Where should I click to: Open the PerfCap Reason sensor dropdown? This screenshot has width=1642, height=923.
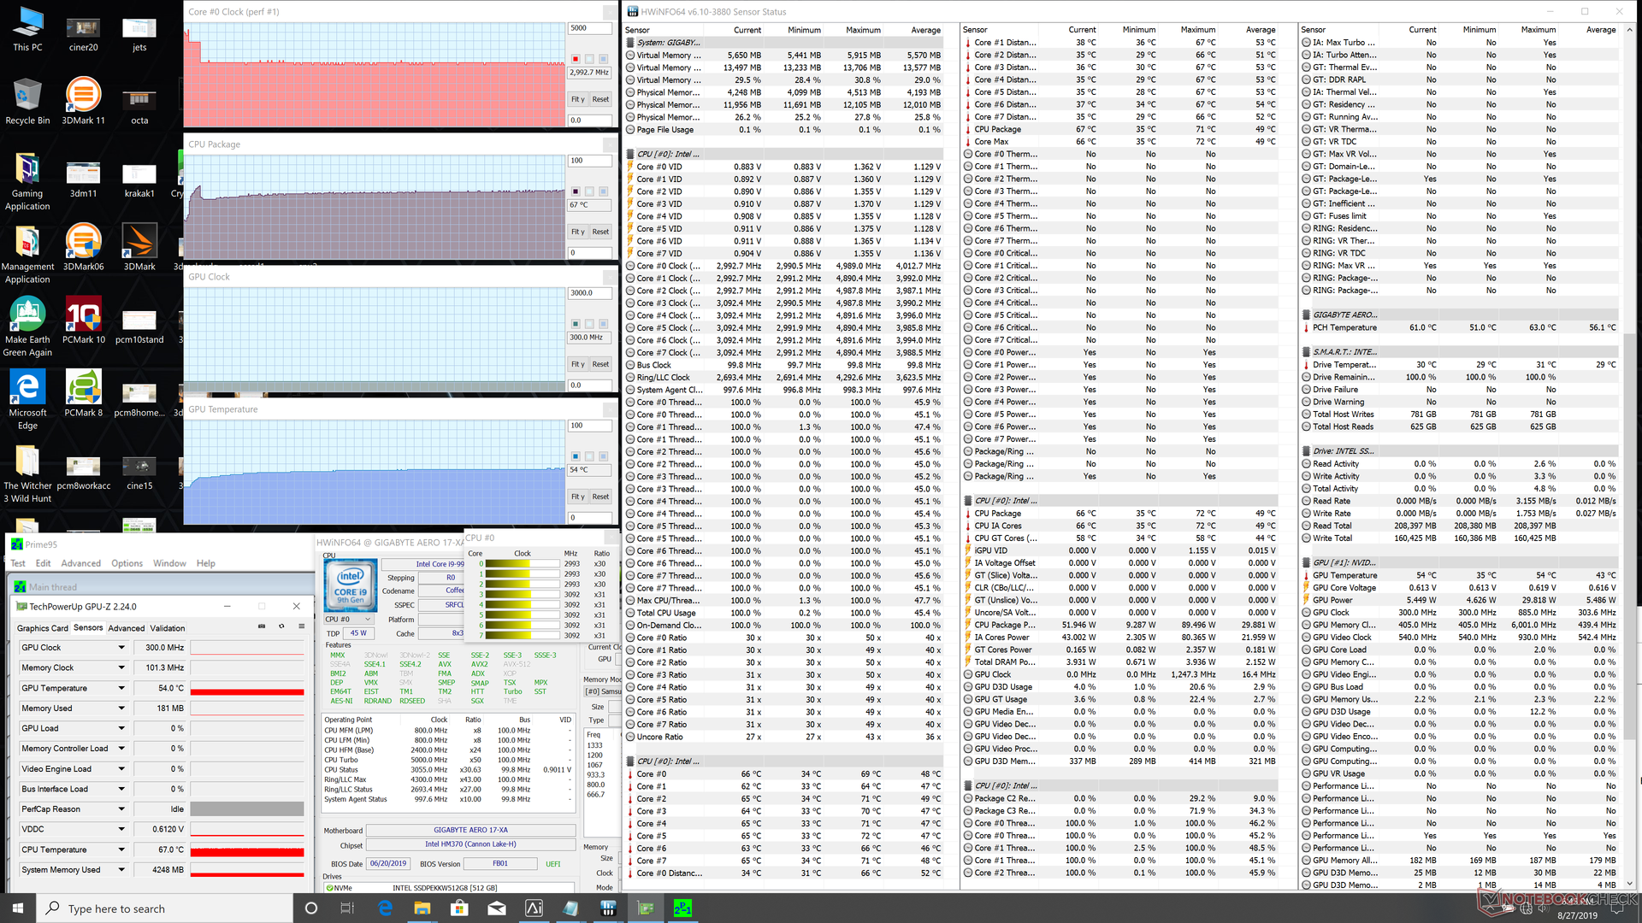[x=121, y=809]
